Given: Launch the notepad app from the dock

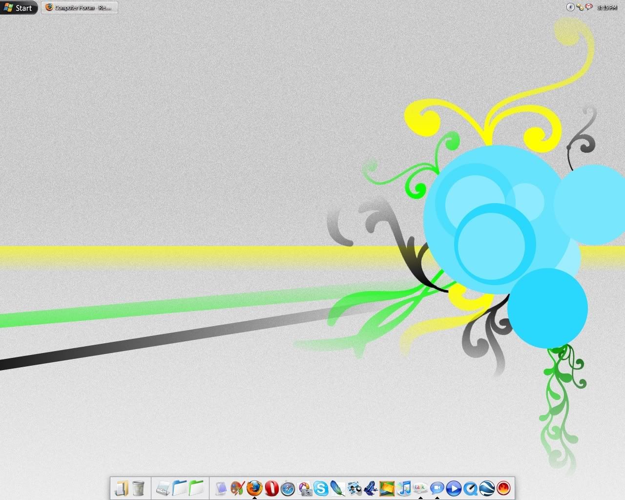Looking at the screenshot, I should point(221,488).
